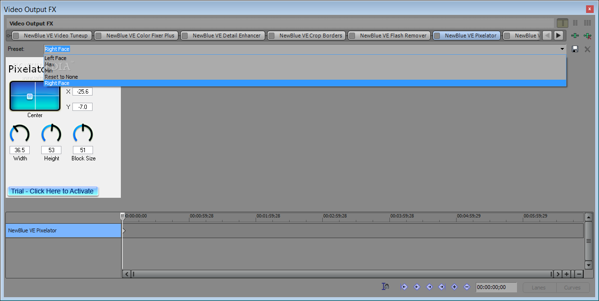Image resolution: width=599 pixels, height=301 pixels.
Task: Zoom in timeline with plus button
Action: (x=567, y=274)
